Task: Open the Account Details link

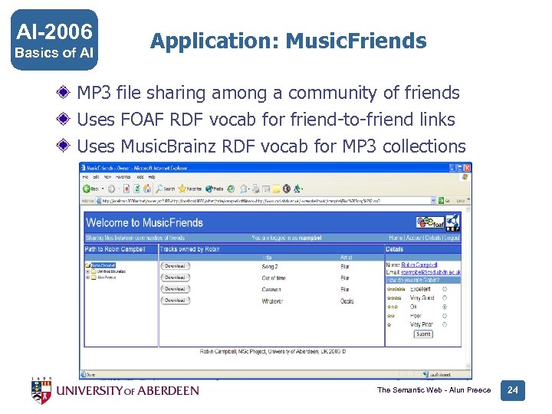Action: tap(423, 238)
